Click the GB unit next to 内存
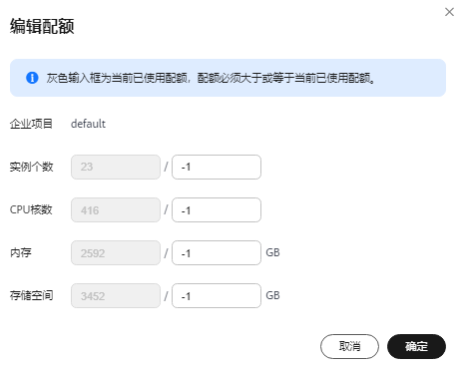462x370 pixels. 272,252
